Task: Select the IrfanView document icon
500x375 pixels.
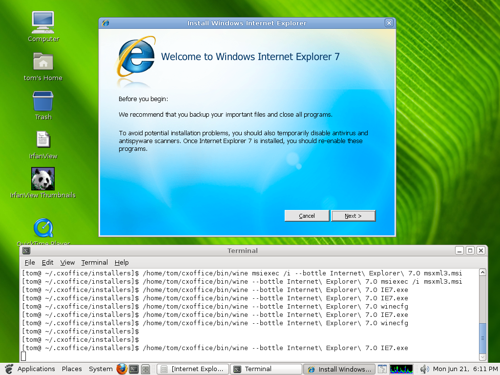Action: pyautogui.click(x=43, y=140)
